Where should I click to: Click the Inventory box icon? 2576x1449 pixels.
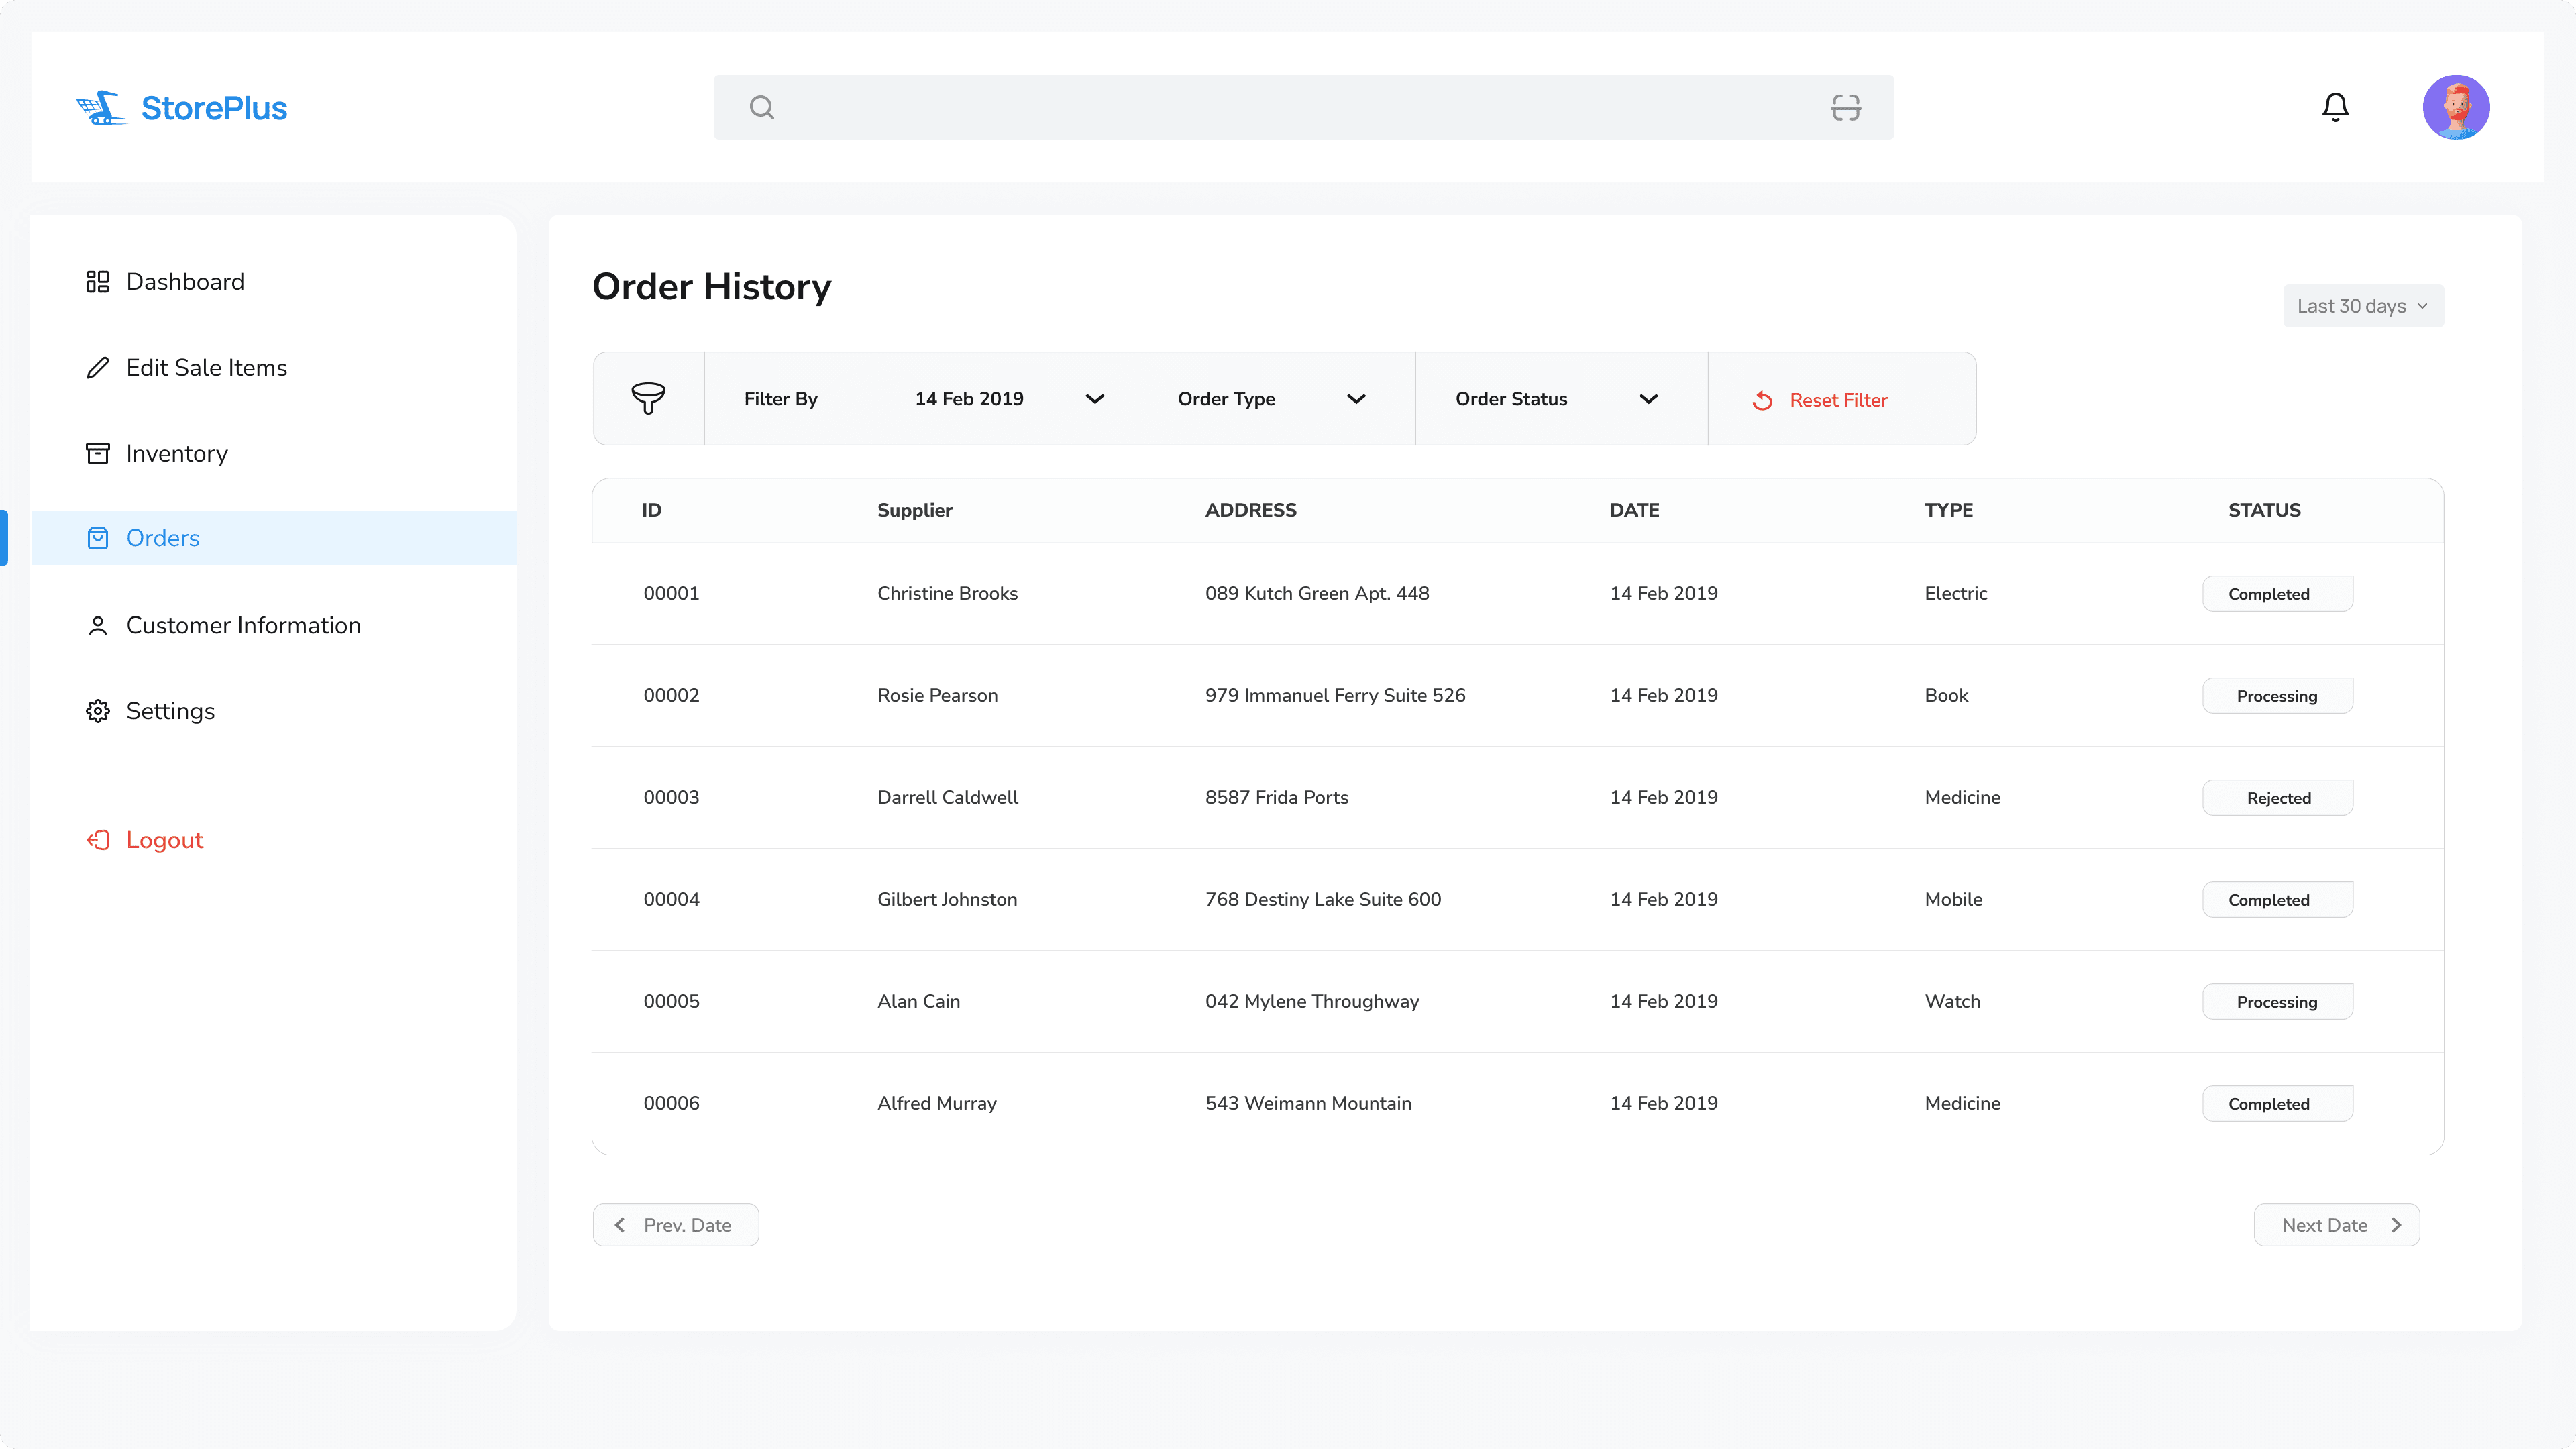point(97,454)
